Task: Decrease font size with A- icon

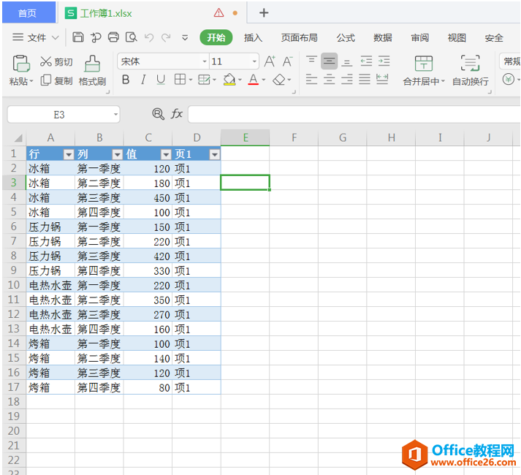Action: pyautogui.click(x=287, y=61)
